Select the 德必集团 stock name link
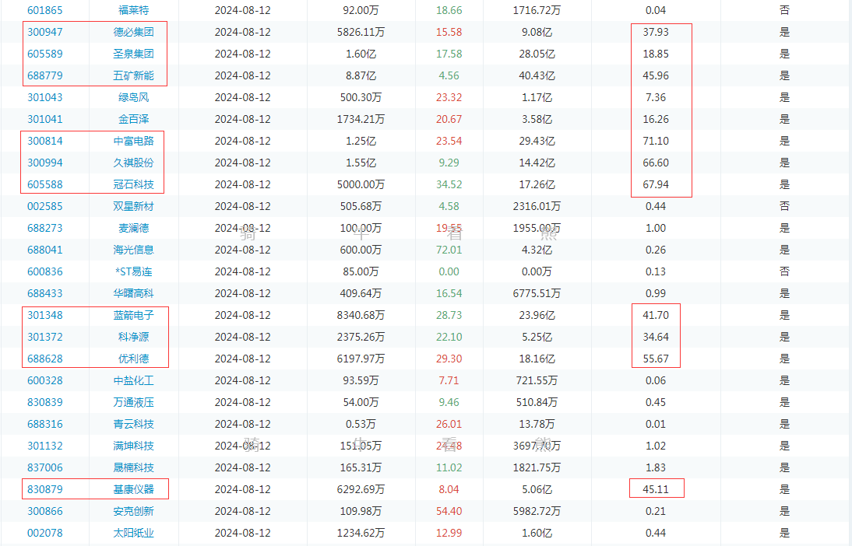This screenshot has height=546, width=852. (134, 32)
